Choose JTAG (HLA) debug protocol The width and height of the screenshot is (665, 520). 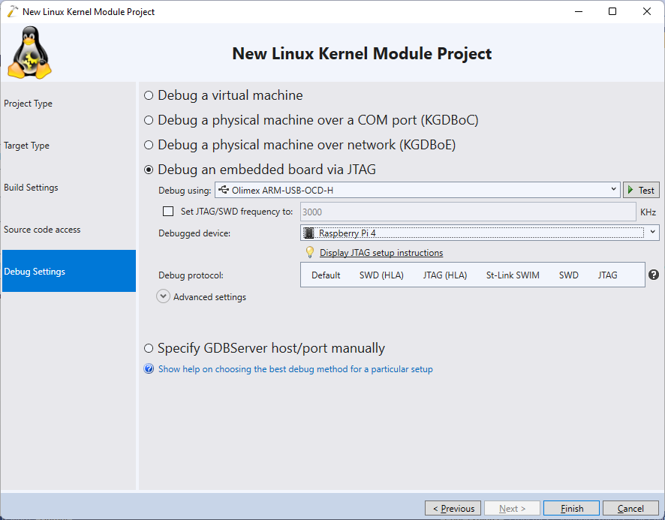tap(445, 275)
